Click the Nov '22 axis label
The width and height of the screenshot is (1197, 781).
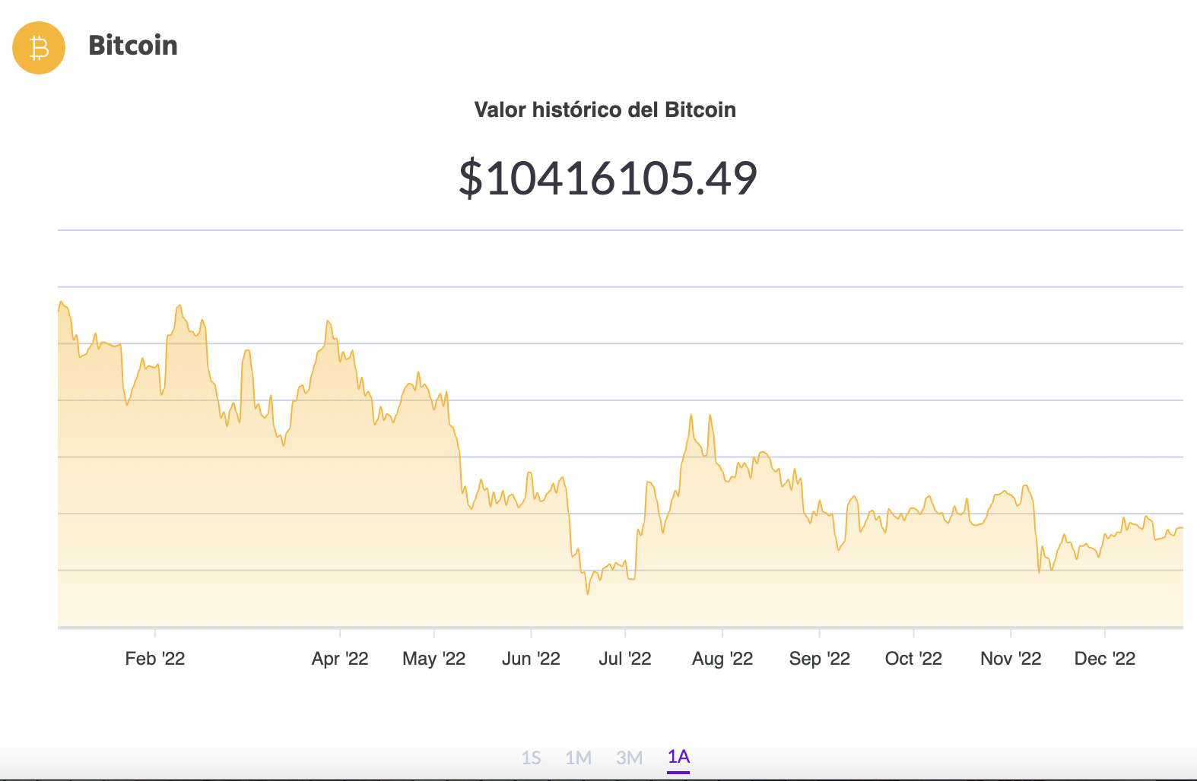[x=1011, y=659]
